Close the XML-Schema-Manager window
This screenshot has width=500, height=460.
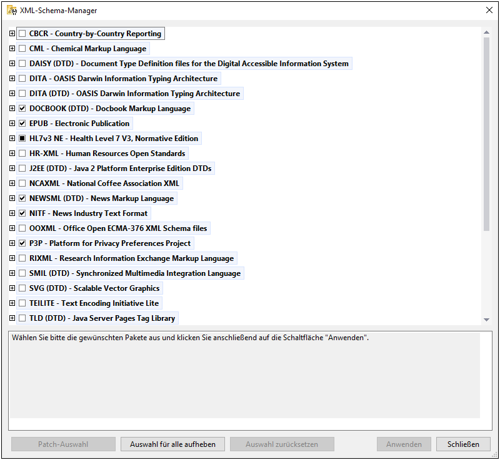click(489, 11)
